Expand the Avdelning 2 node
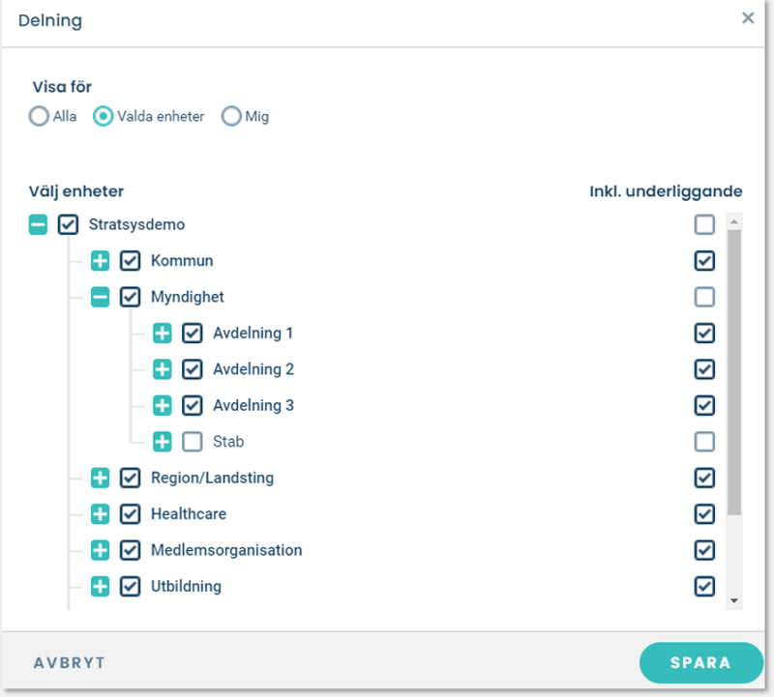This screenshot has width=774, height=697. click(x=162, y=369)
